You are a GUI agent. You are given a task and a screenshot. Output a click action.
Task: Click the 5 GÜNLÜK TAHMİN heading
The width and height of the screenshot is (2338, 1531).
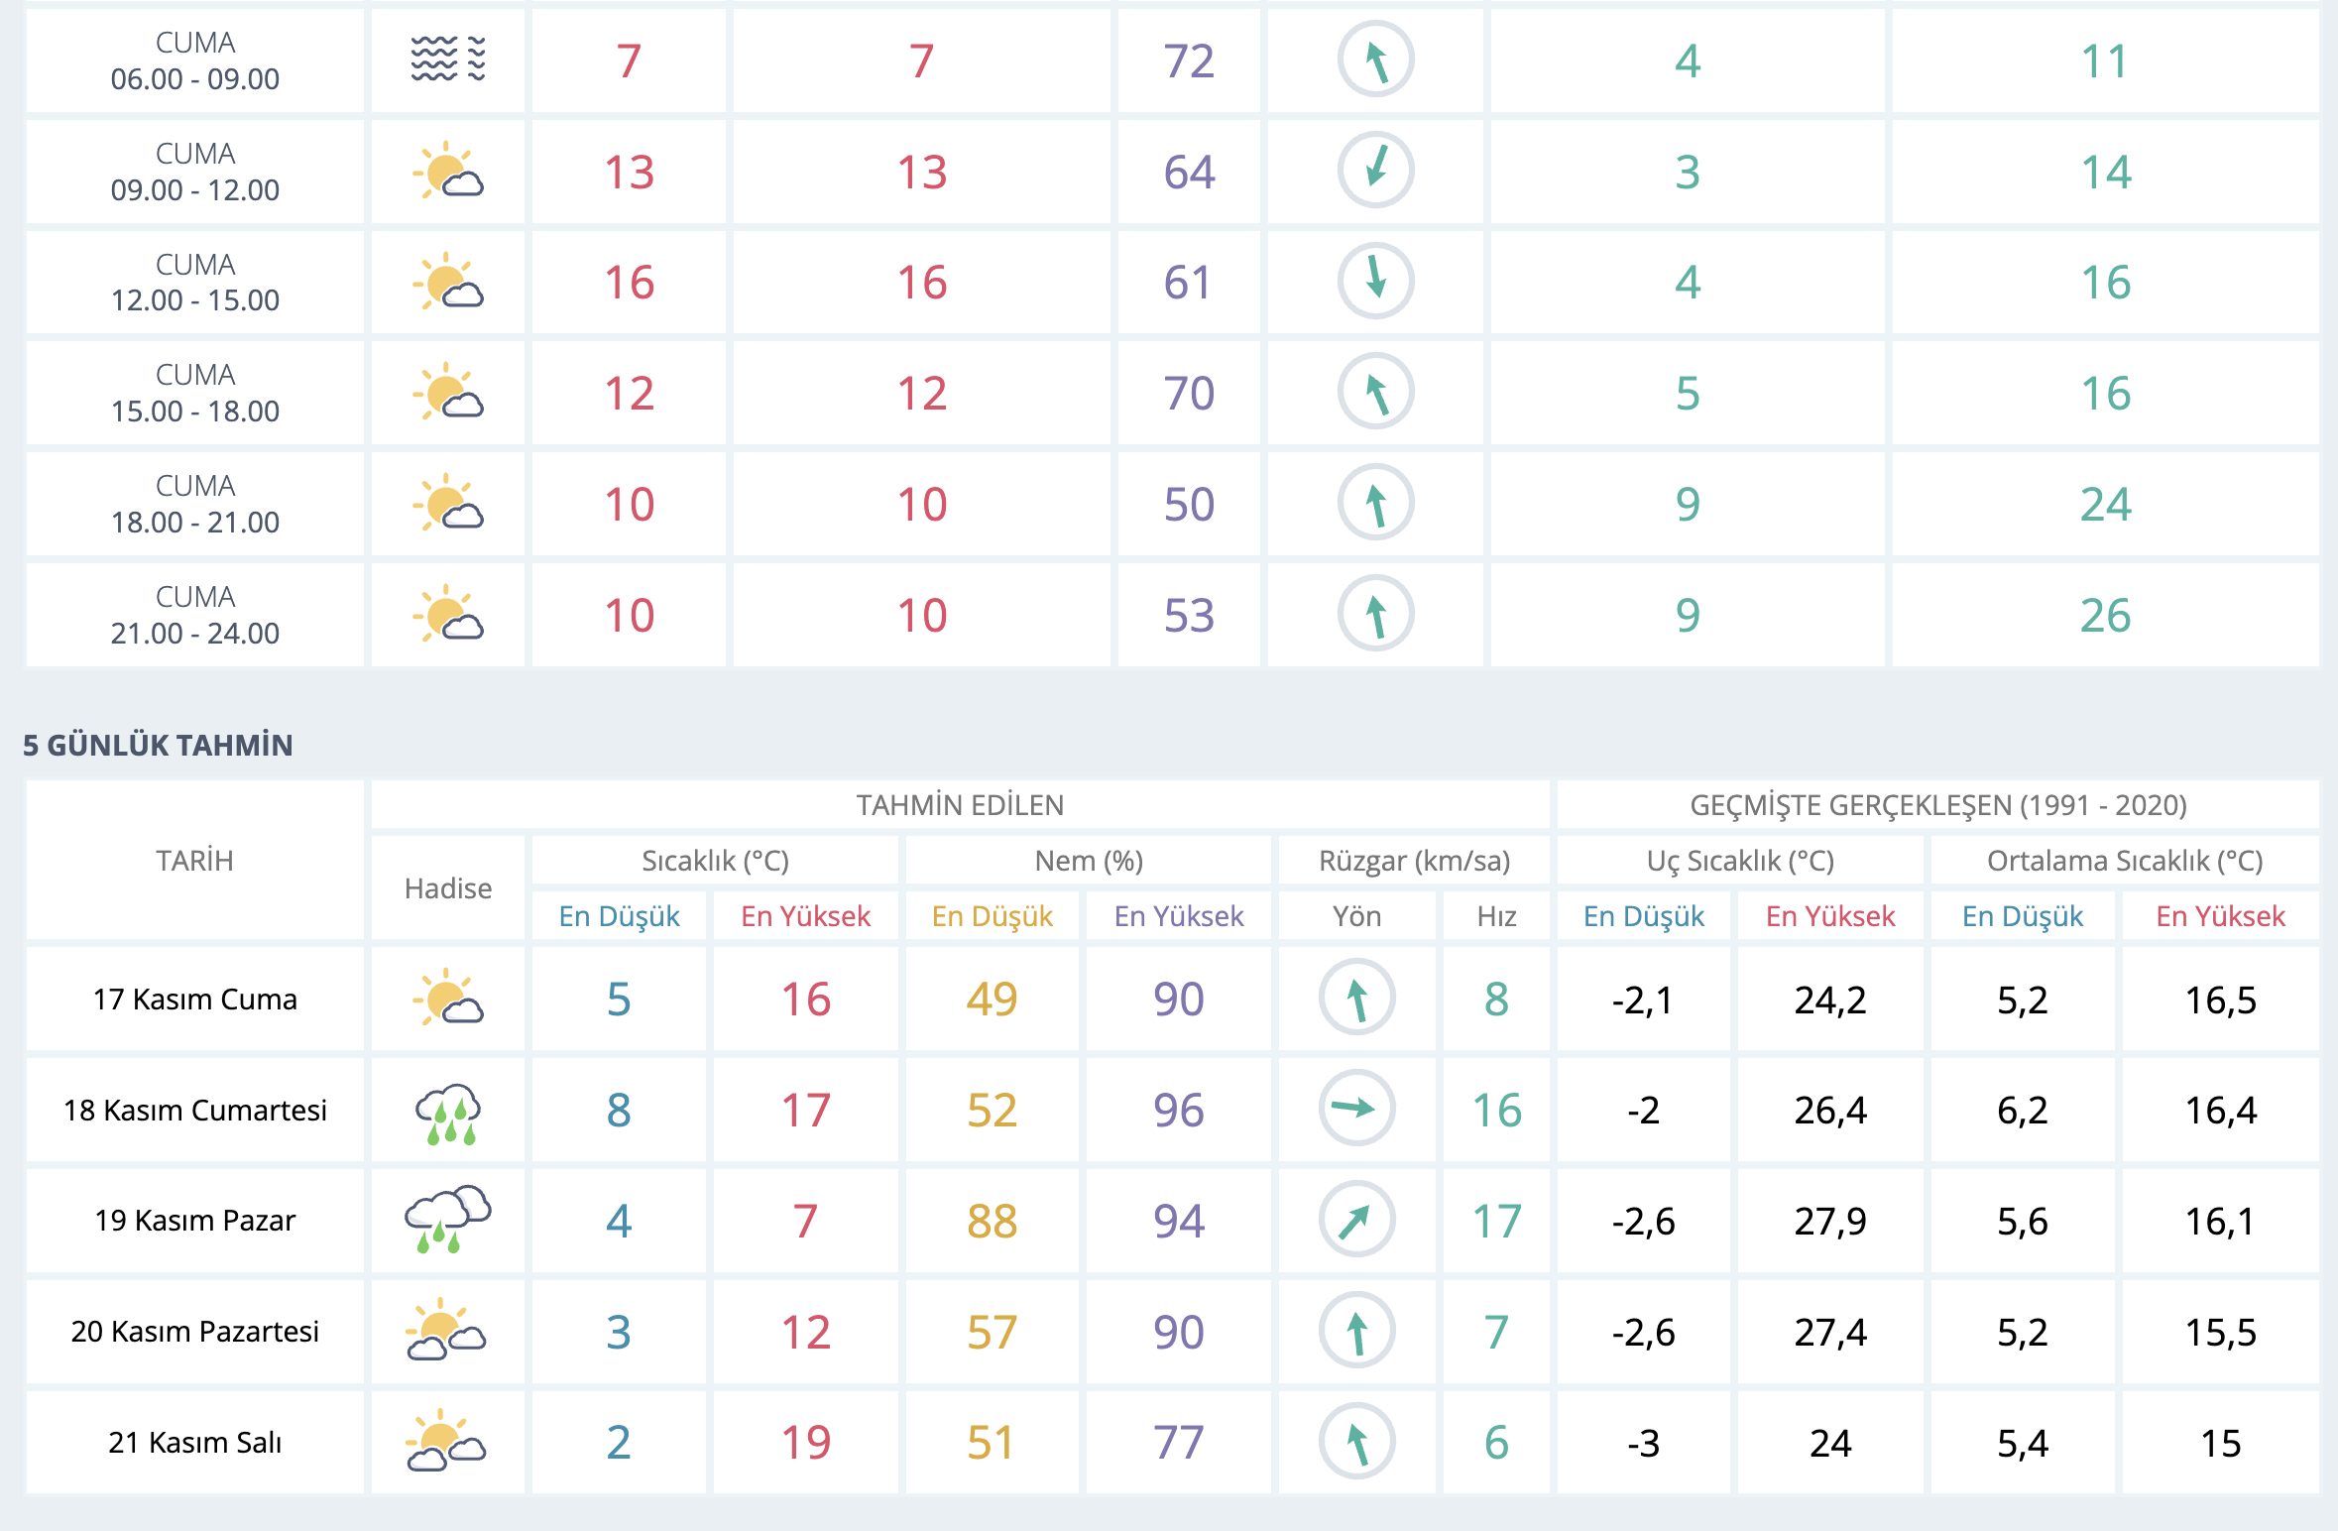tap(158, 745)
